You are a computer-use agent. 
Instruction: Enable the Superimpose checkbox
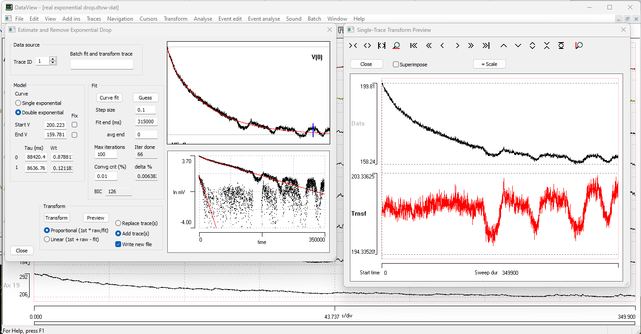(x=396, y=64)
